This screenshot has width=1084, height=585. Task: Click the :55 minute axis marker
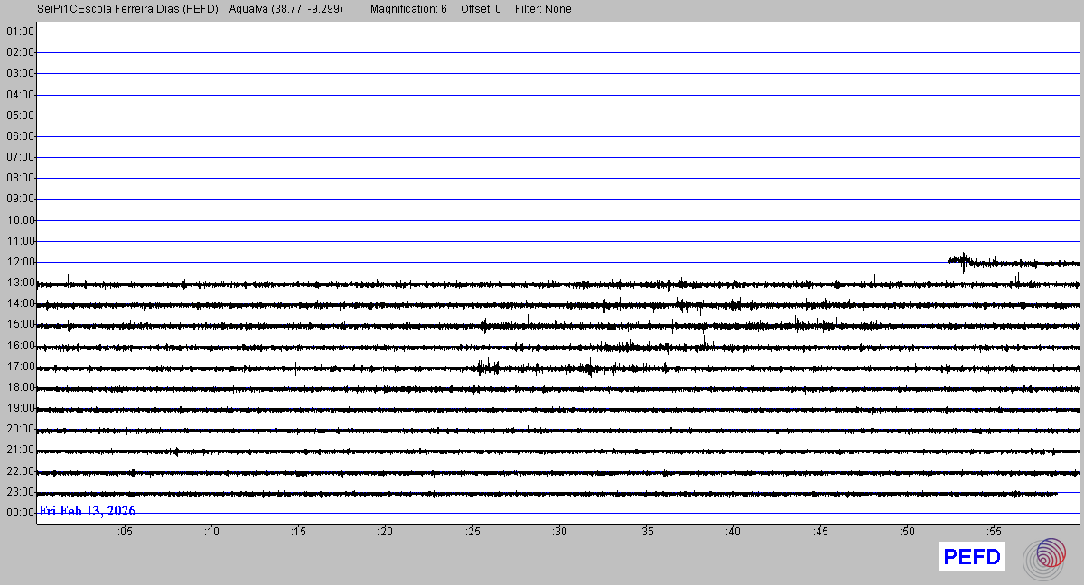(994, 532)
